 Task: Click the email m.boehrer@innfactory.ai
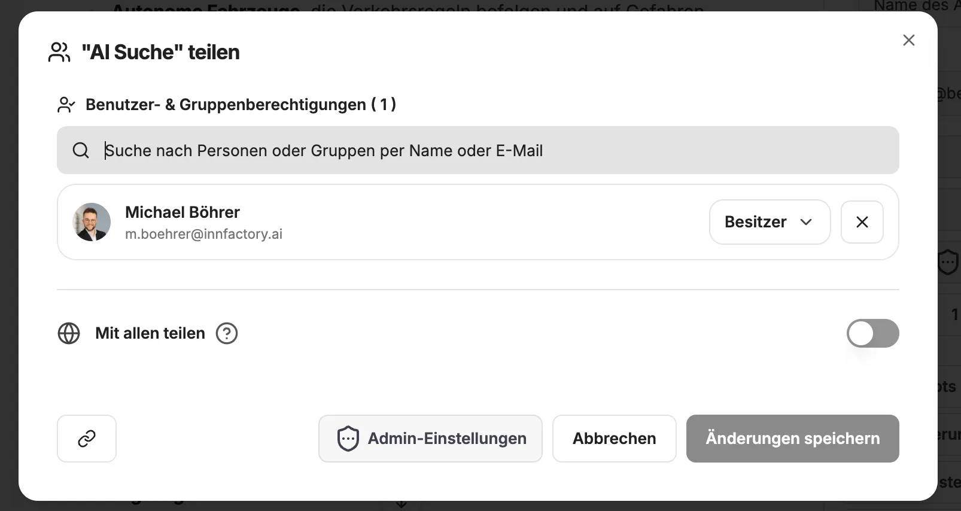[x=203, y=234]
